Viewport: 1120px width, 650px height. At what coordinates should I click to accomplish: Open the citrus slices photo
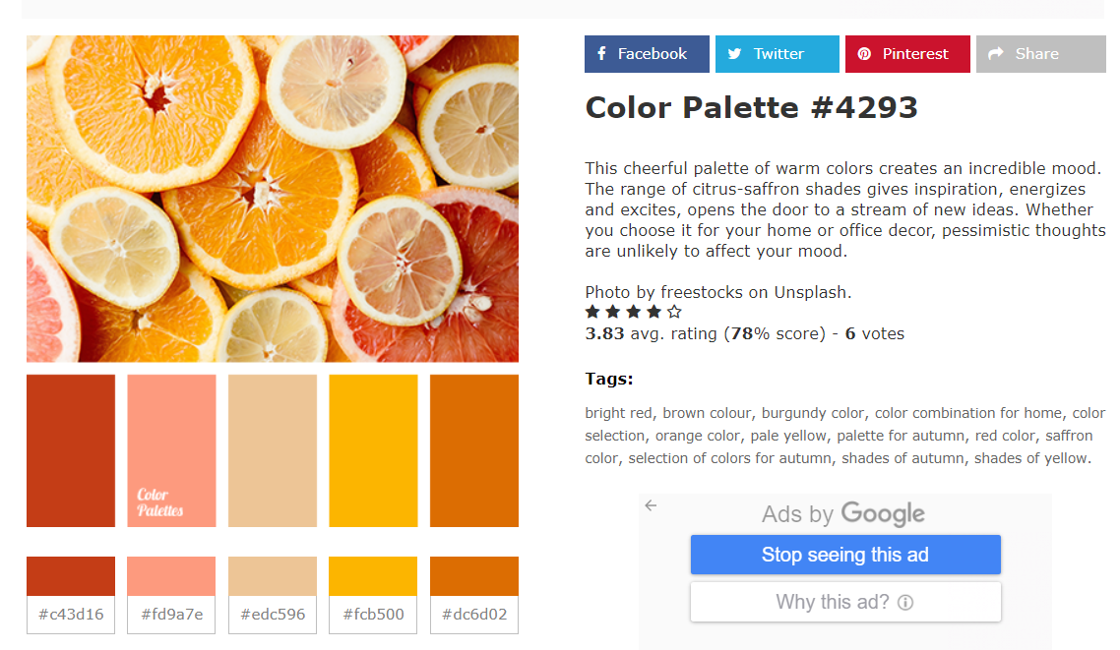273,199
